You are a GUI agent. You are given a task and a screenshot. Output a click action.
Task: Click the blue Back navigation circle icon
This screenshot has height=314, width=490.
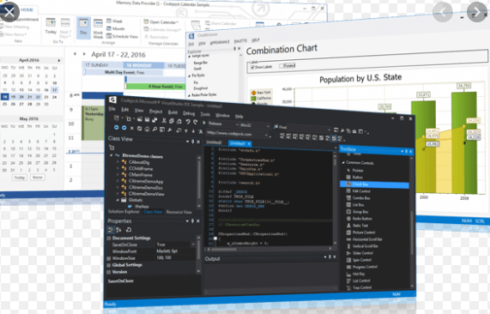[x=116, y=128]
